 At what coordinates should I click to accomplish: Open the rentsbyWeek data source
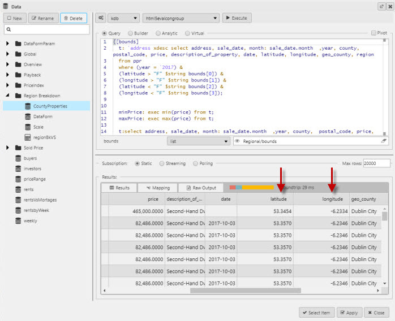[x=36, y=210]
